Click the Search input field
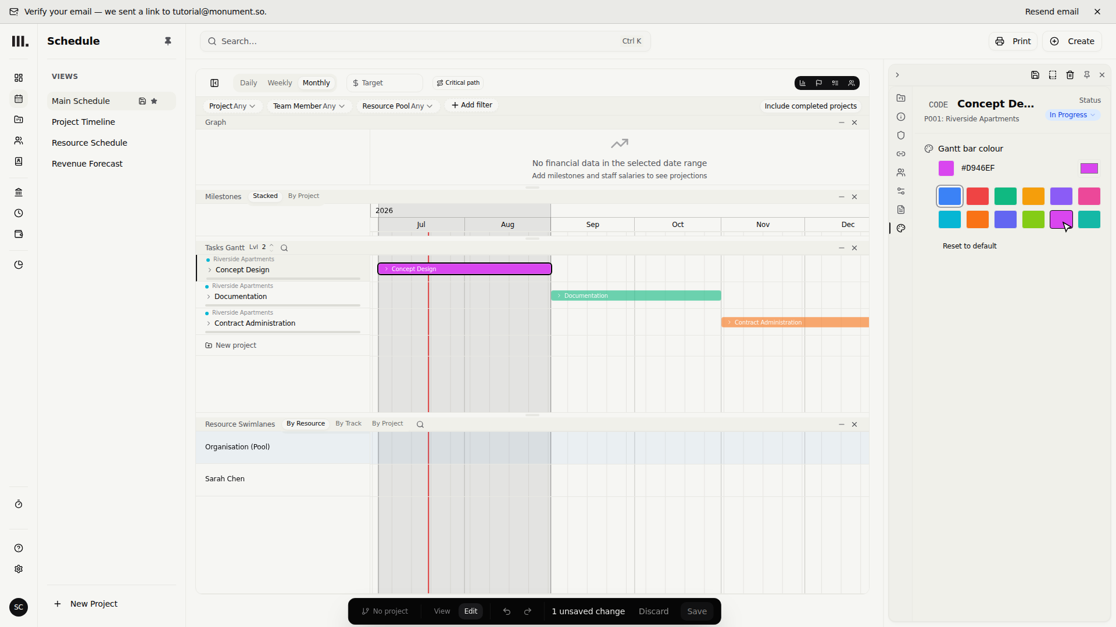 (425, 41)
